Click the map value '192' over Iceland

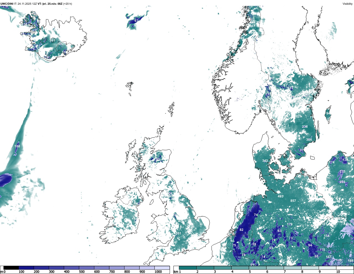(61, 44)
